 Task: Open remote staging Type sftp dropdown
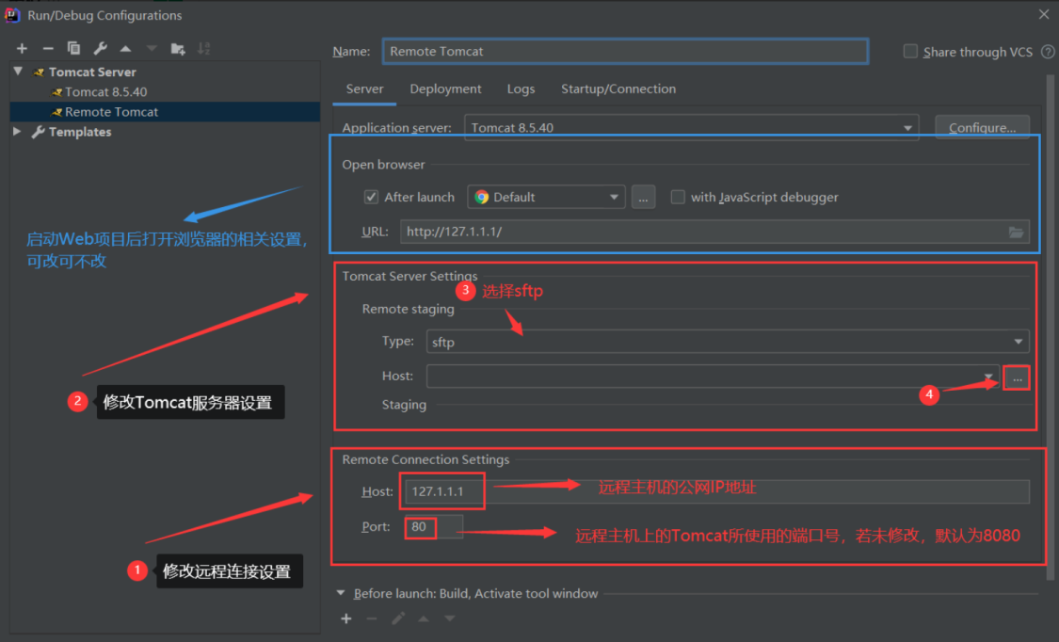[728, 342]
